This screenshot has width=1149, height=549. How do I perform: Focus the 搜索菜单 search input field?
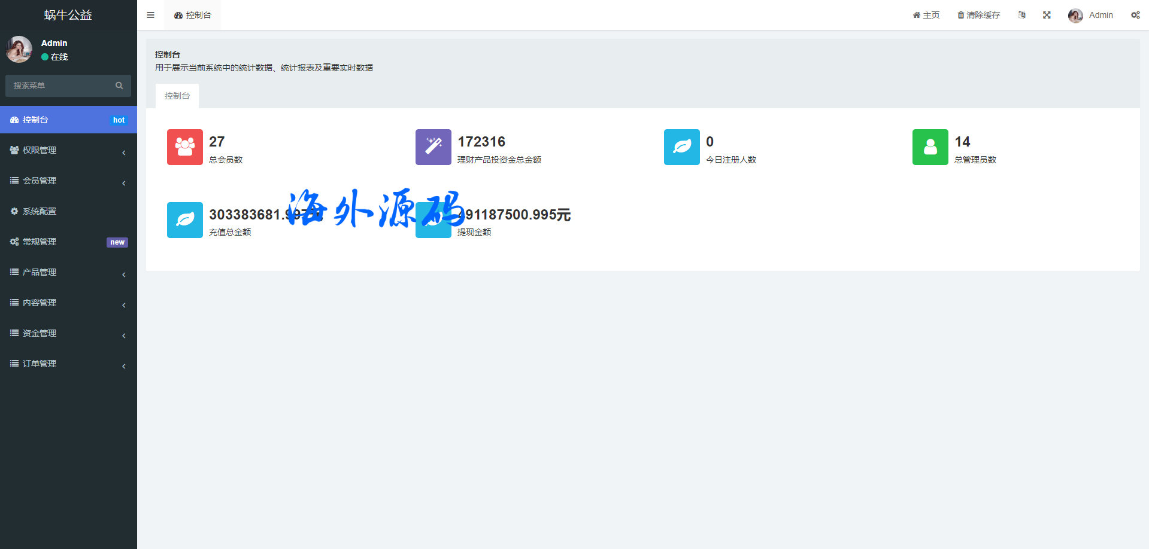click(60, 86)
